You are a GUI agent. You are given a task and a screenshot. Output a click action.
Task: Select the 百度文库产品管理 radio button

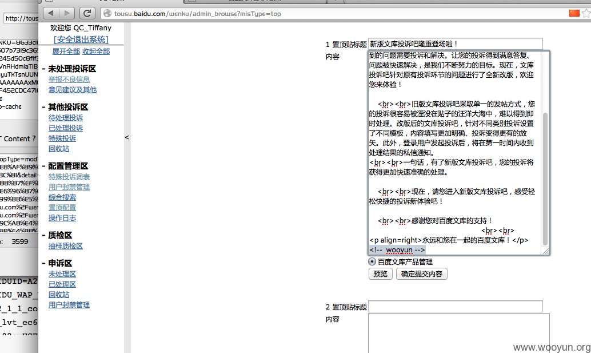coord(372,261)
